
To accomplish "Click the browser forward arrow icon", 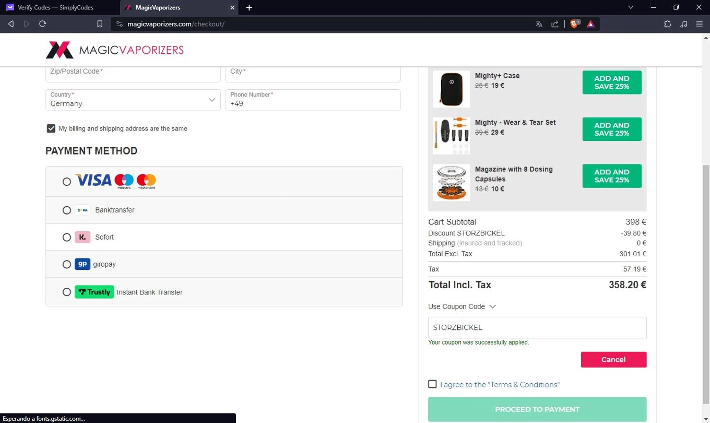I will click(27, 24).
